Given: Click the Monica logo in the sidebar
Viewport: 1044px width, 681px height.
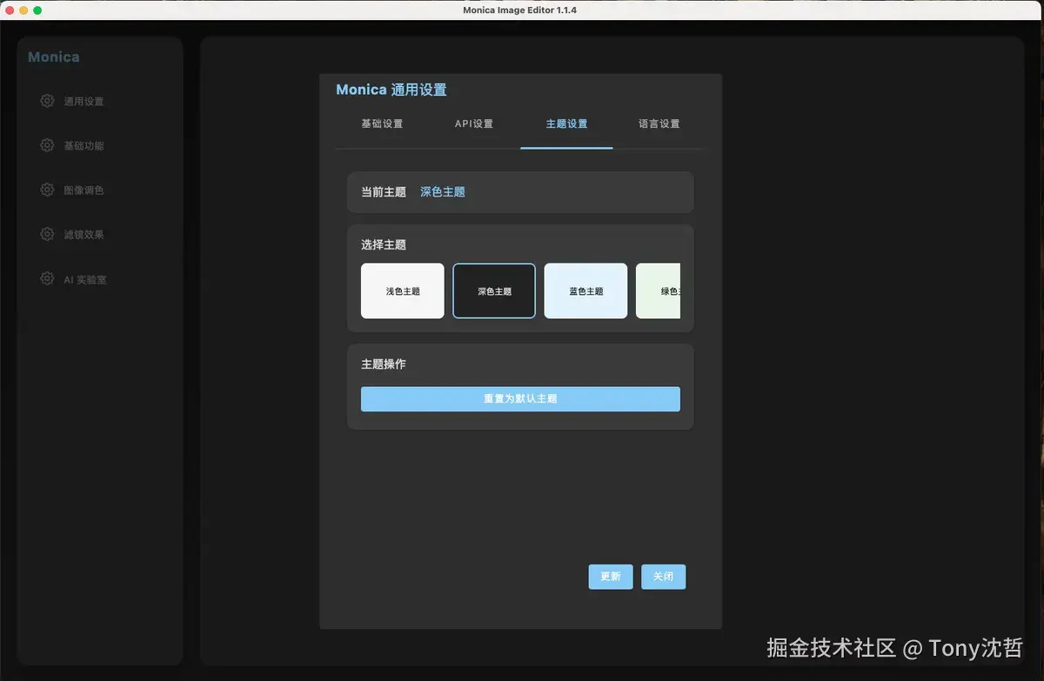Looking at the screenshot, I should click(x=53, y=57).
